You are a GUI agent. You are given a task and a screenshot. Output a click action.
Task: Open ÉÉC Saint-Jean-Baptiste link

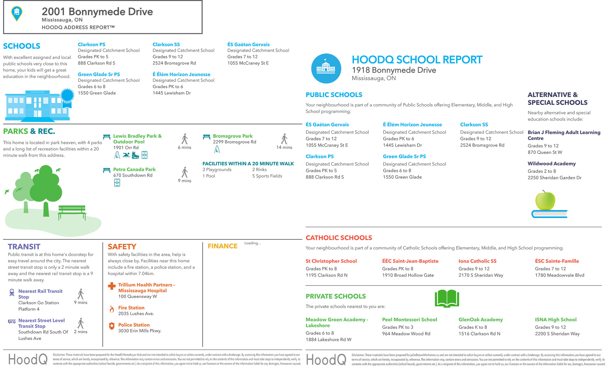click(410, 261)
